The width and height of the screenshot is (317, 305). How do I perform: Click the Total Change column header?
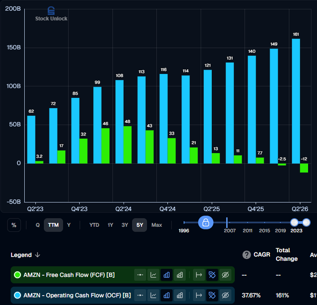pyautogui.click(x=287, y=255)
